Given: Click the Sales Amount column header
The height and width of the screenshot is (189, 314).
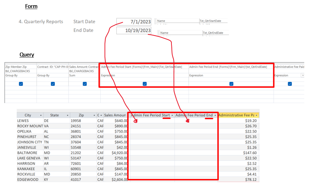Looking at the screenshot, I should [116, 115].
